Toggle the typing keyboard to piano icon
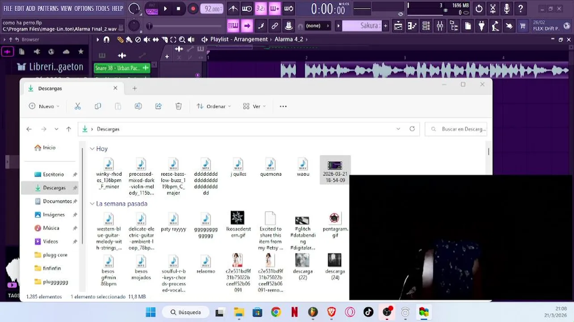The height and width of the screenshot is (322, 574). click(233, 26)
